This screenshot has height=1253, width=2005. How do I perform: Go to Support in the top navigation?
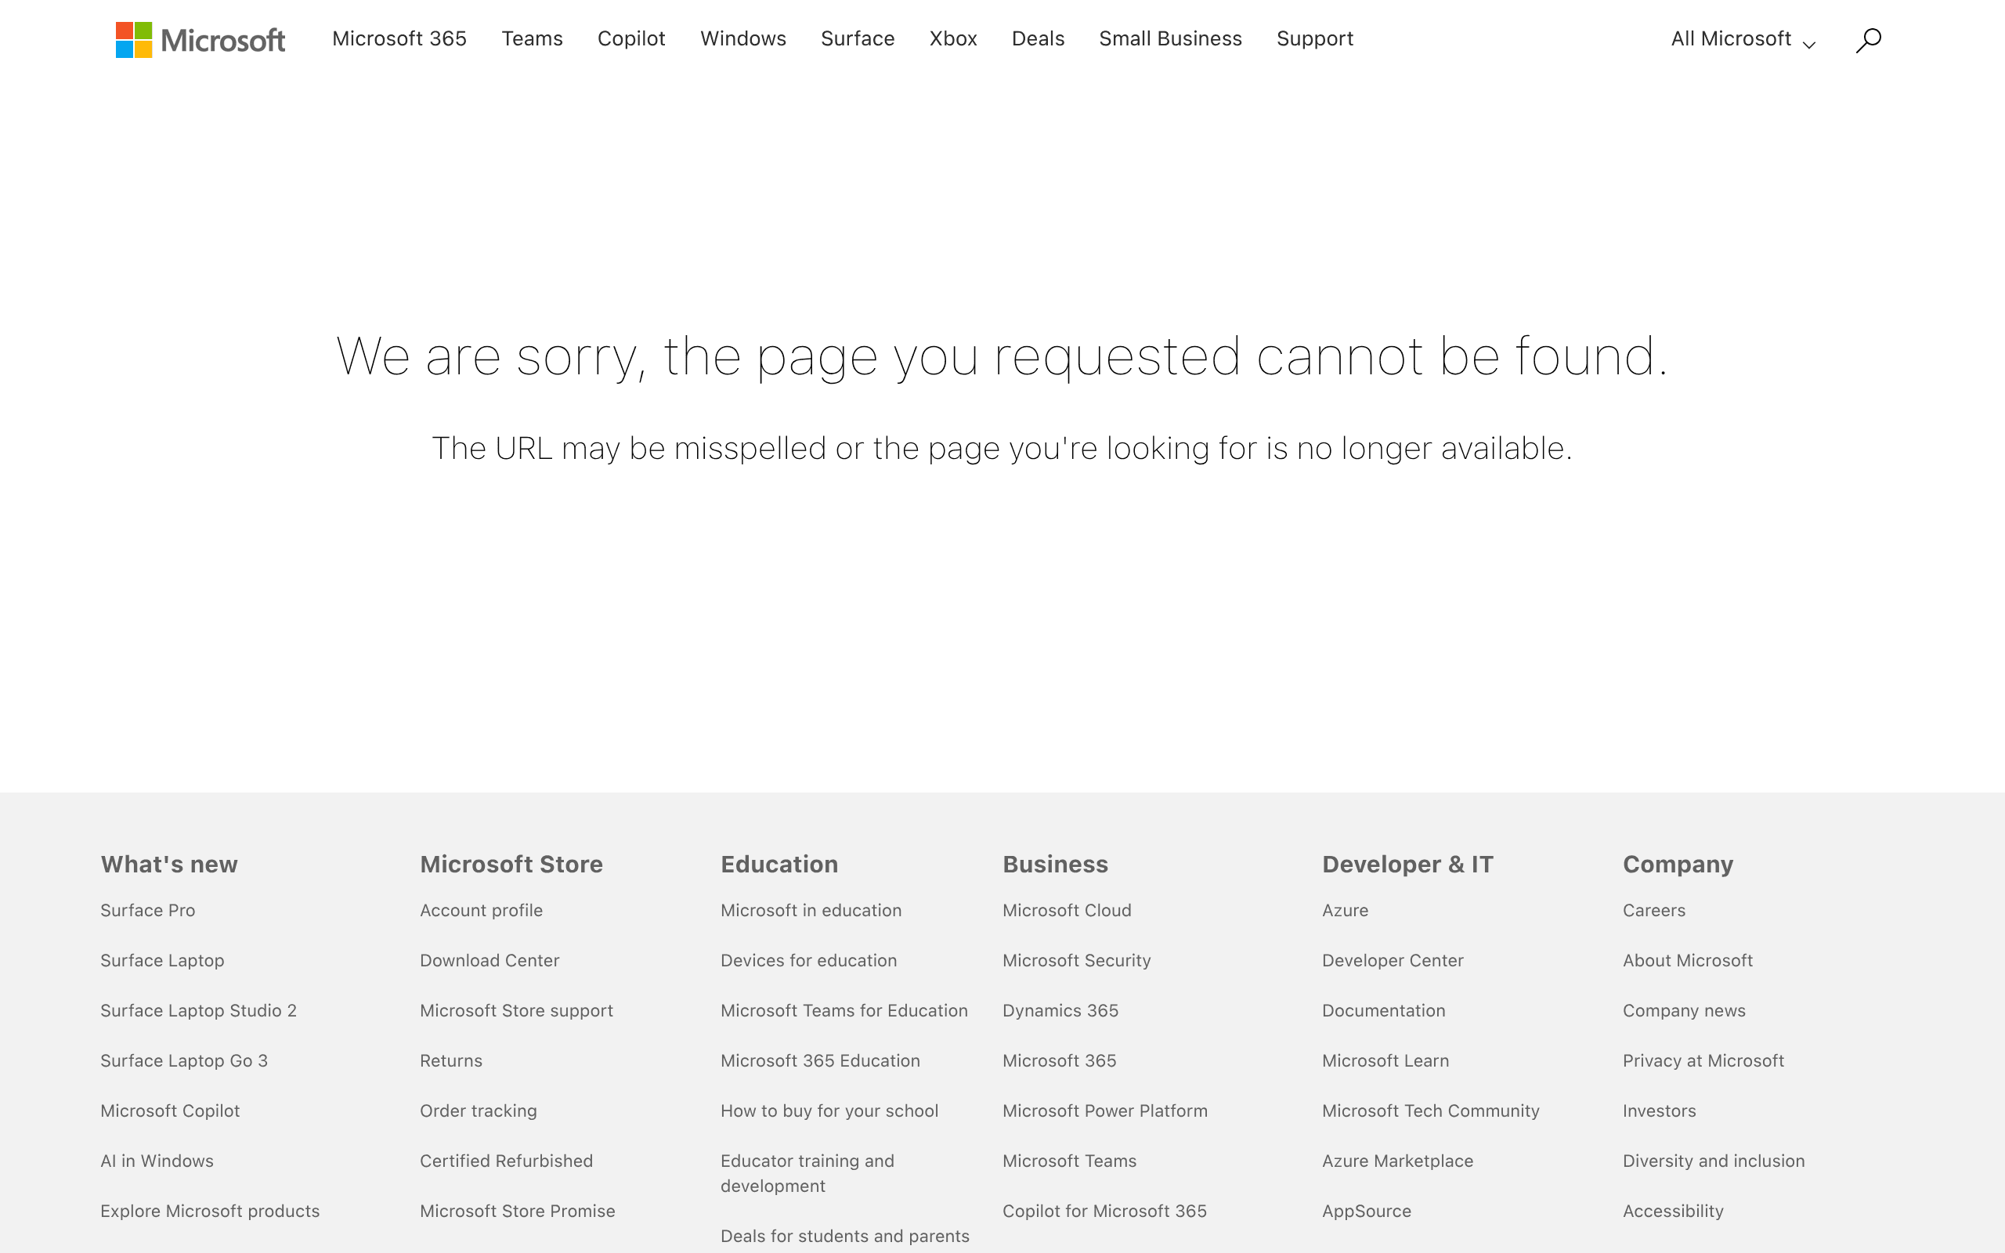pos(1315,39)
